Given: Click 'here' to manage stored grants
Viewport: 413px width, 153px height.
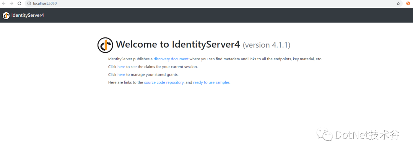Looking at the screenshot, I should tap(121, 75).
